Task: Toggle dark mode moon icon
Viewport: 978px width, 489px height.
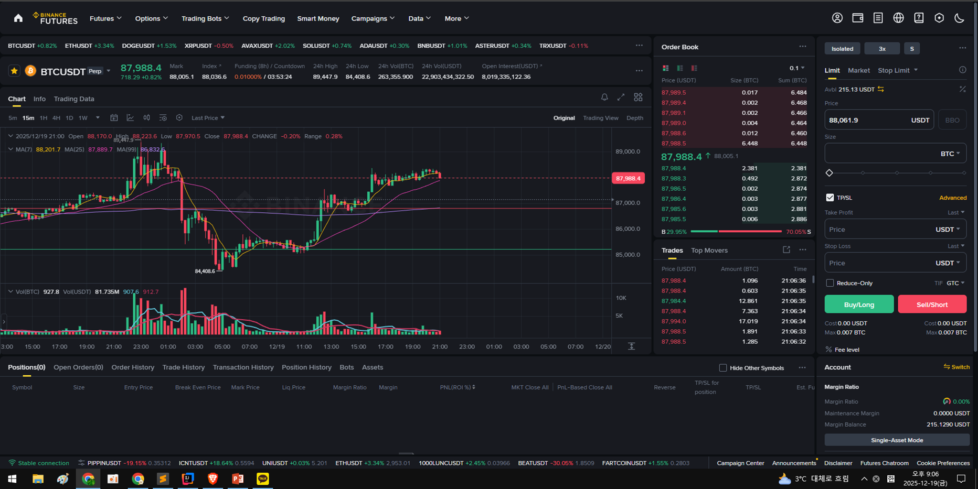Action: point(960,18)
